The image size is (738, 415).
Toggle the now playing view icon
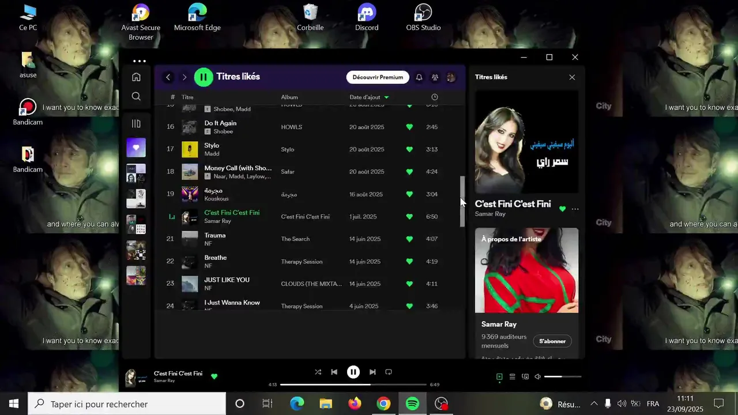point(499,377)
